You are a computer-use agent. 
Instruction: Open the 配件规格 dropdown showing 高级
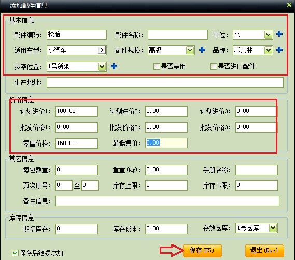click(x=190, y=50)
